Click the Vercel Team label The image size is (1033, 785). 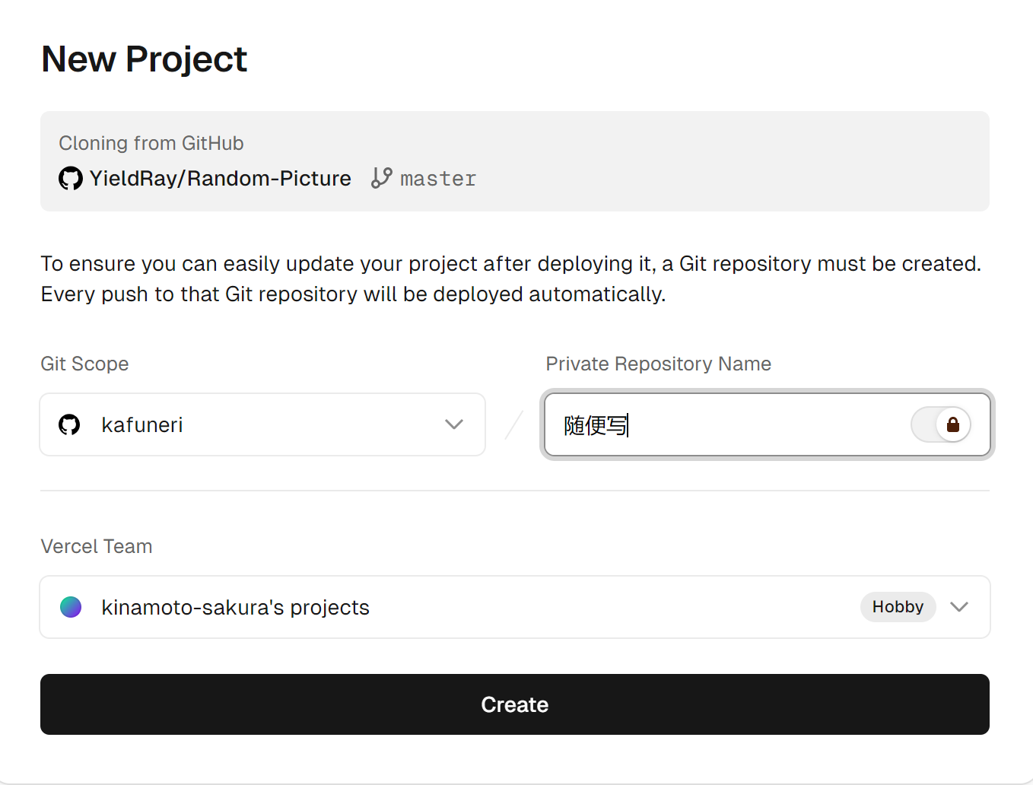tap(97, 546)
